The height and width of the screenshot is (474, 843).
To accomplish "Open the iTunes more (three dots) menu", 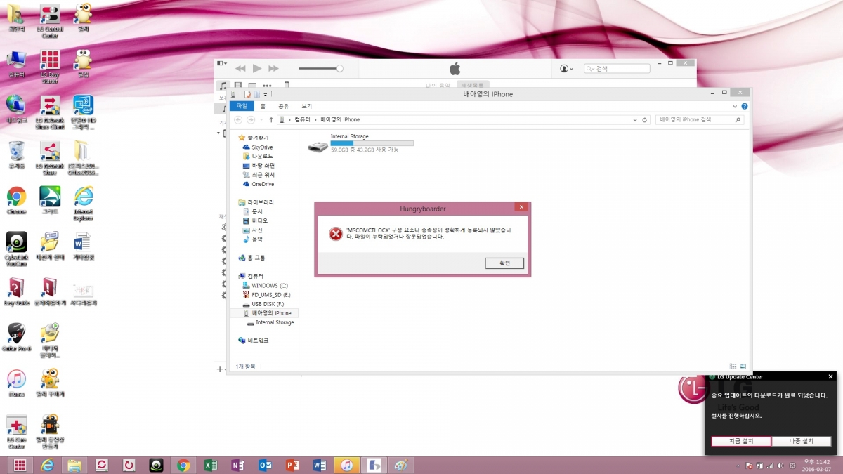I will point(267,86).
